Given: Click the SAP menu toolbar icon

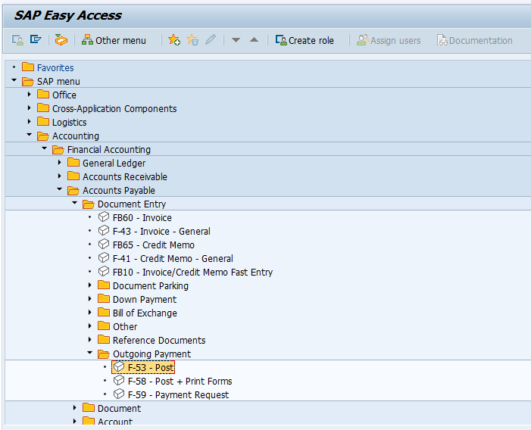Looking at the screenshot, I should [x=36, y=39].
